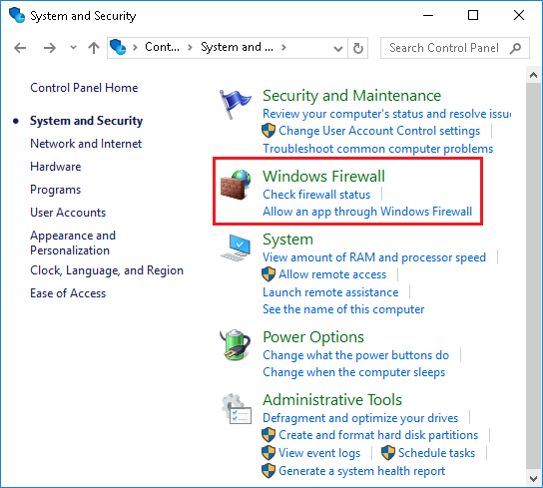Click the refresh icon in address bar
The height and width of the screenshot is (488, 543).
pos(358,48)
